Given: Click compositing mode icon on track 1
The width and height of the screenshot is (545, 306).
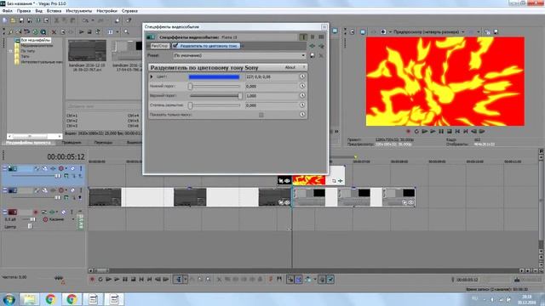Looking at the screenshot, I should (66, 176).
